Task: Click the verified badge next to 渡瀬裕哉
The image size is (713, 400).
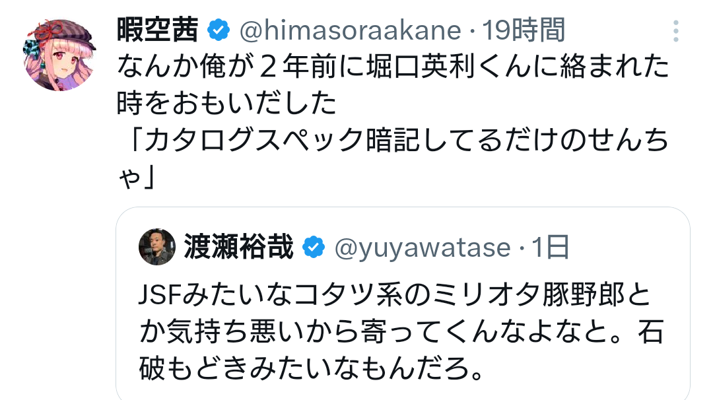Action: click(x=312, y=248)
